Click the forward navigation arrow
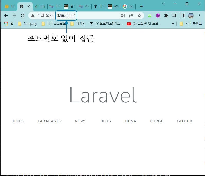Screen dimensions: 205x176 (14, 15)
